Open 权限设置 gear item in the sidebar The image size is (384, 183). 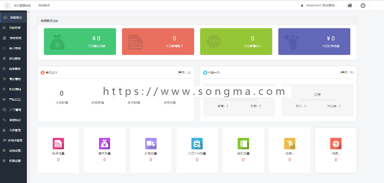pyautogui.click(x=13, y=161)
